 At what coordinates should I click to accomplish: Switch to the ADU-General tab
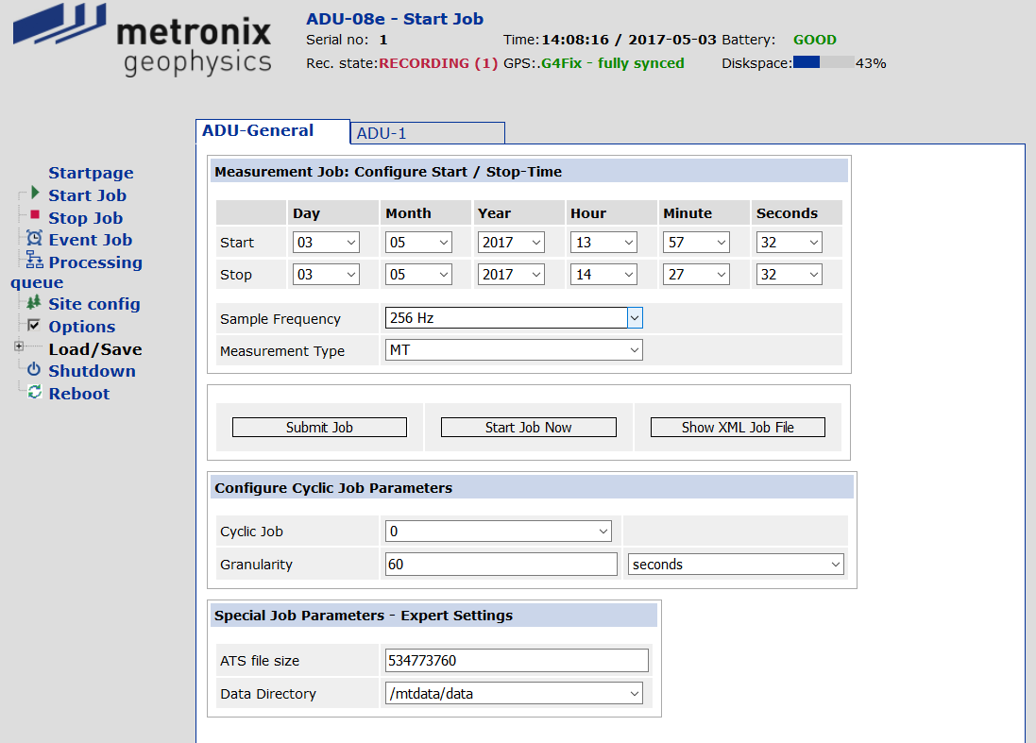272,131
